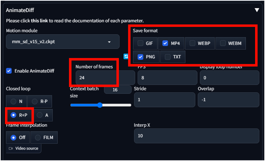Click the Context batch size slider
The image size is (265, 161).
click(101, 105)
